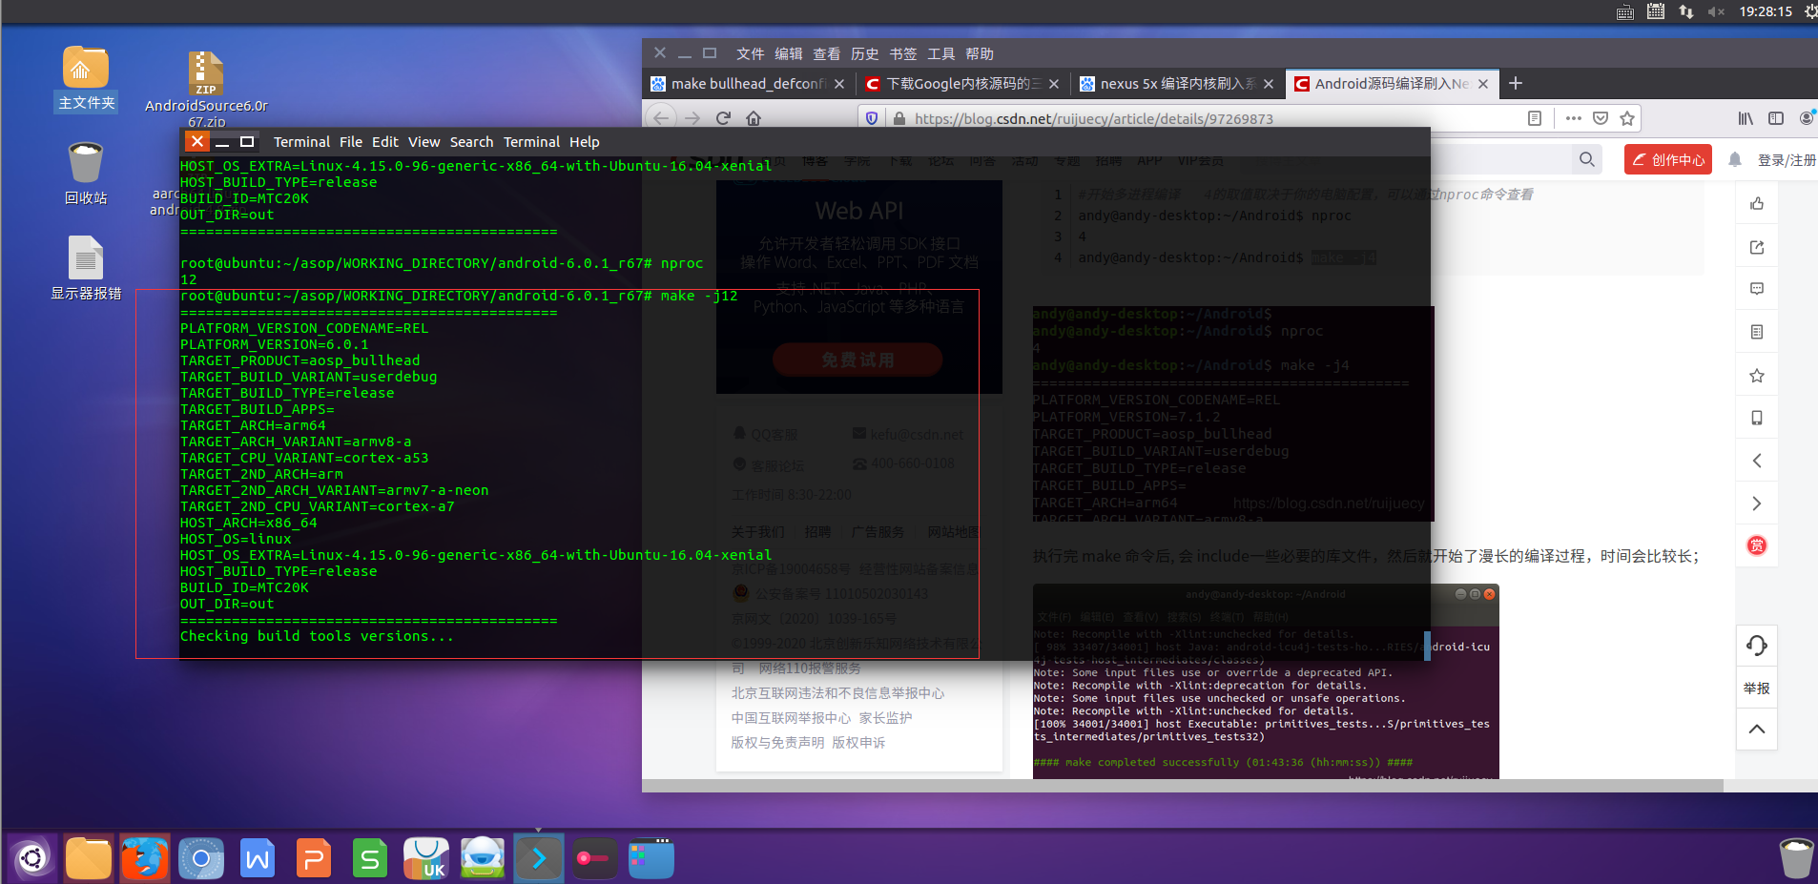Viewport: 1818px width, 884px height.
Task: Save page to Pocket
Action: tap(1601, 118)
